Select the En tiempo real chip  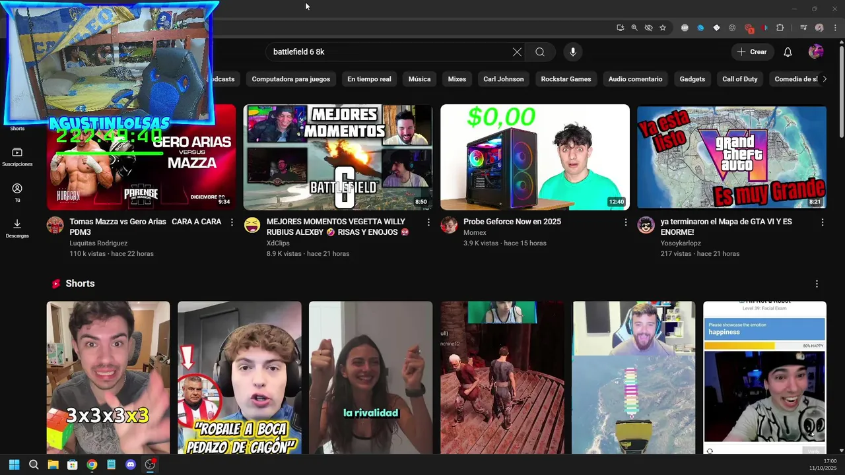[x=369, y=79]
